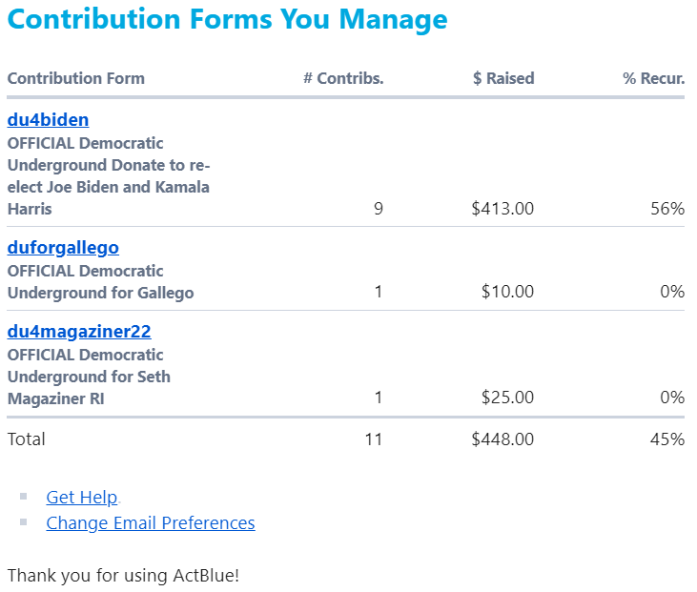Click the $25.00 amount for du4magaziner22
This screenshot has height=592, width=697.
(x=507, y=397)
